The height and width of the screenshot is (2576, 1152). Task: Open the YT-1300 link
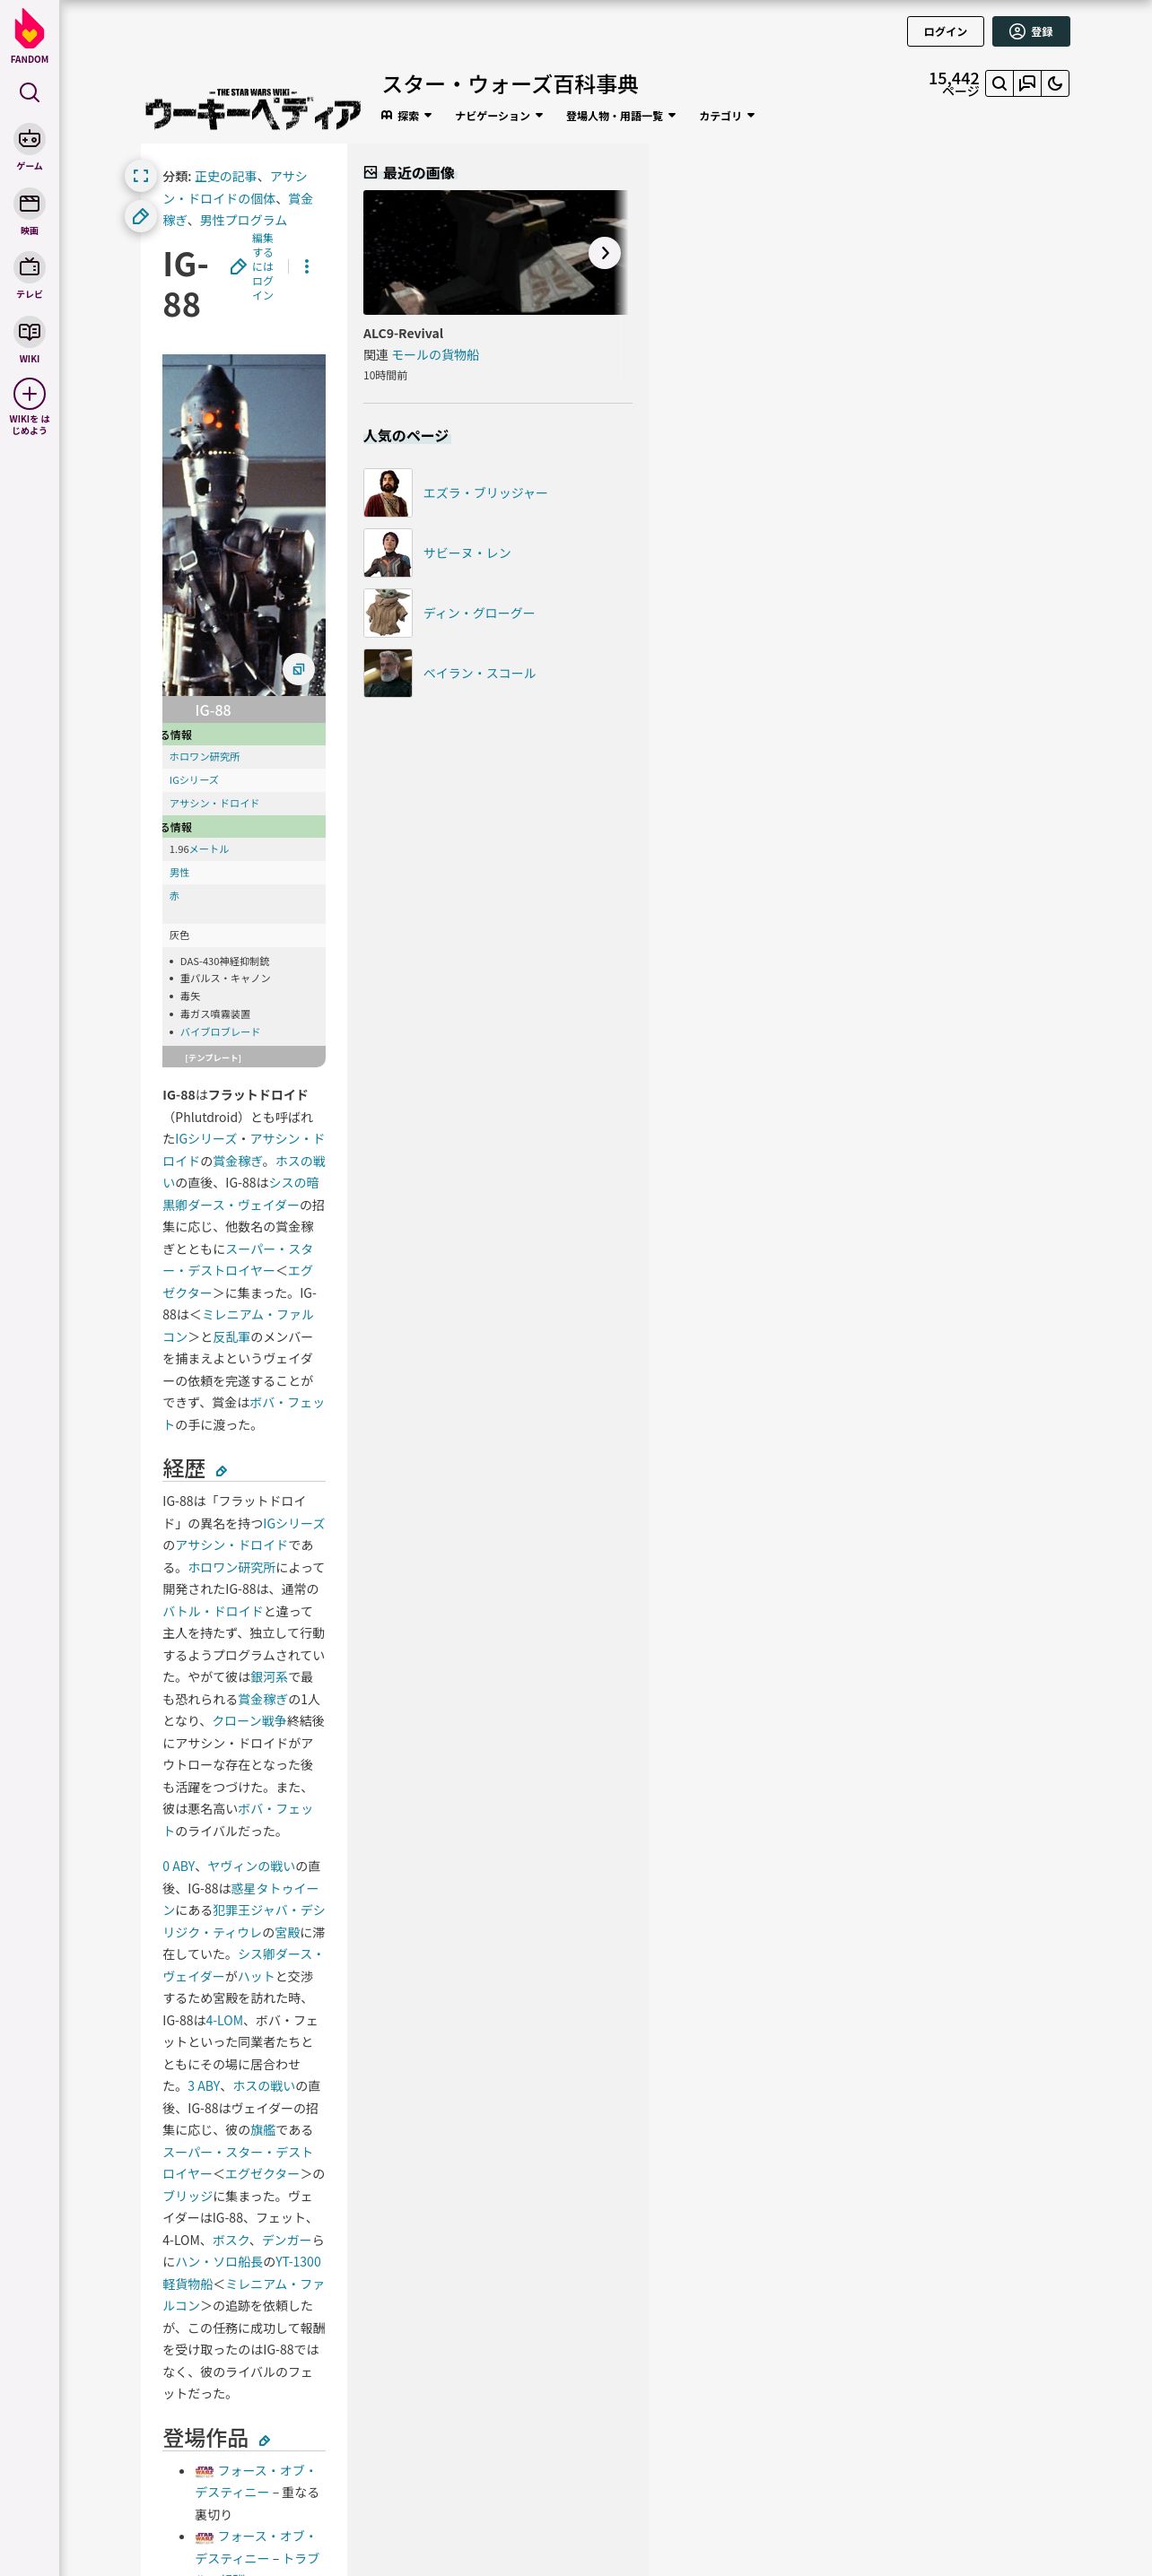[x=298, y=2262]
